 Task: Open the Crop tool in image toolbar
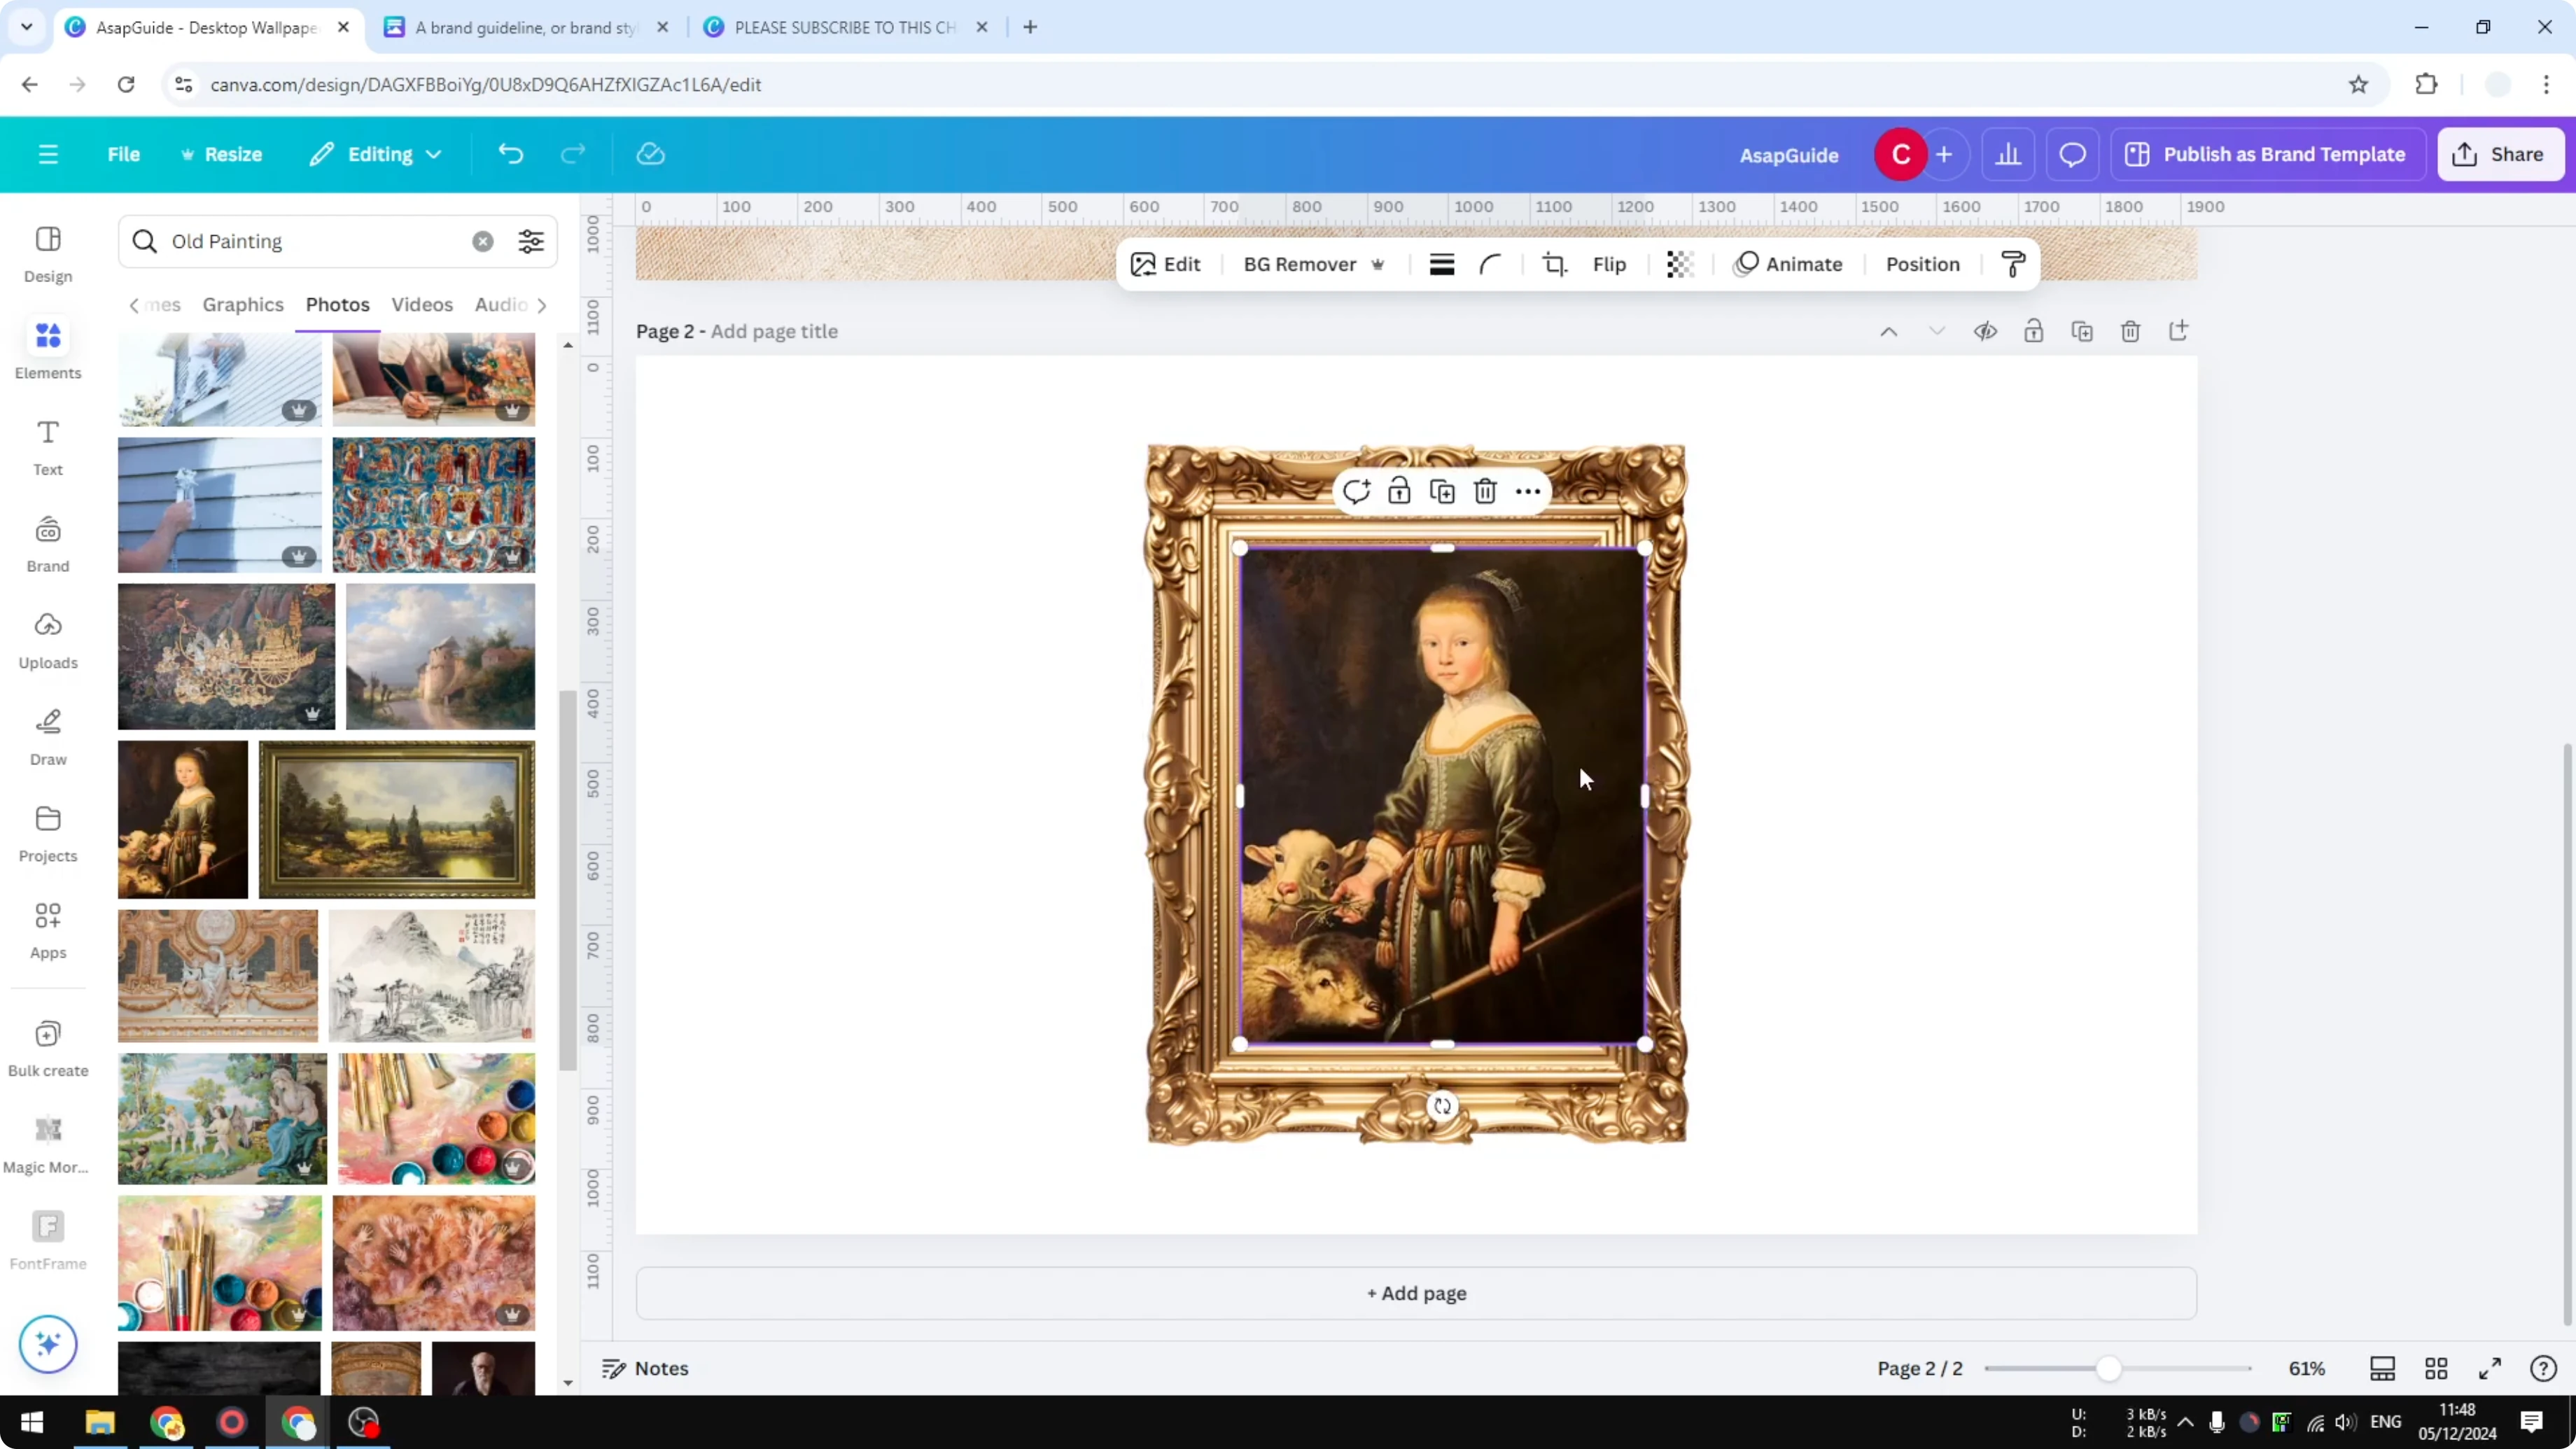click(x=1555, y=264)
